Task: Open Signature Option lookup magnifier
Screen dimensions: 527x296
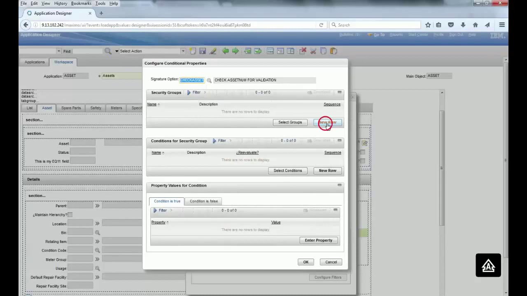Action: [209, 80]
